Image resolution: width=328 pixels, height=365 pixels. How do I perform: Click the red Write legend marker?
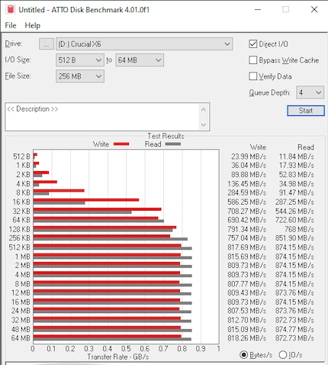pyautogui.click(x=121, y=144)
